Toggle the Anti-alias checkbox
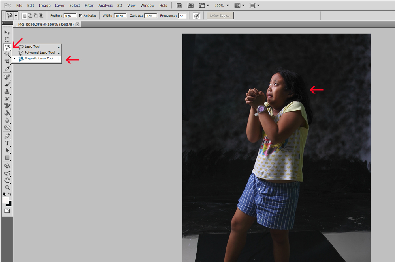The height and width of the screenshot is (262, 395). (81, 16)
